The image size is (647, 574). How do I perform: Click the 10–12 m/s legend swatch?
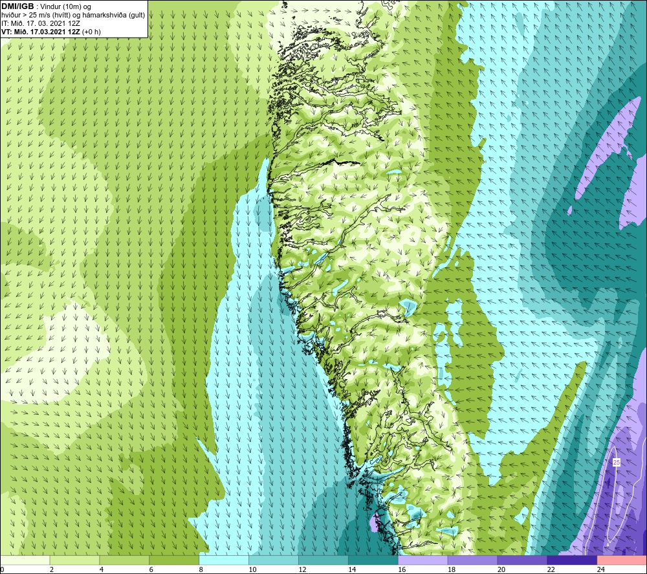tap(274, 560)
